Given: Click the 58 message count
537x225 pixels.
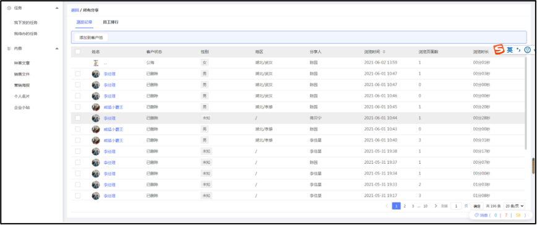Looking at the screenshot, I should click(x=518, y=216).
